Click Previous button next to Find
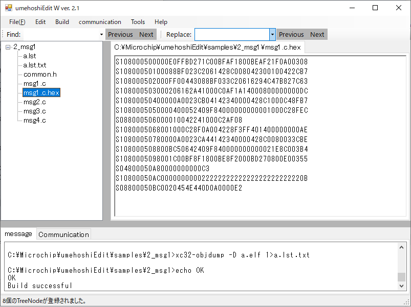 point(120,35)
